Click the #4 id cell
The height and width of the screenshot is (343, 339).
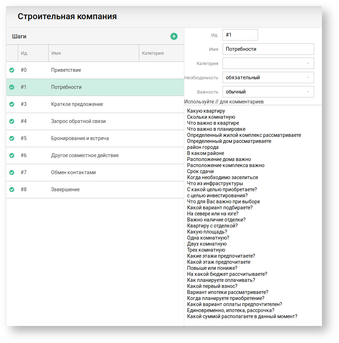coord(23,121)
